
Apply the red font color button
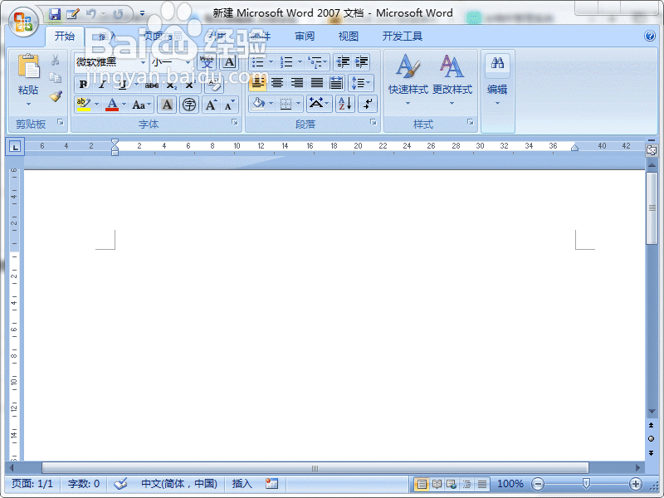coord(112,105)
